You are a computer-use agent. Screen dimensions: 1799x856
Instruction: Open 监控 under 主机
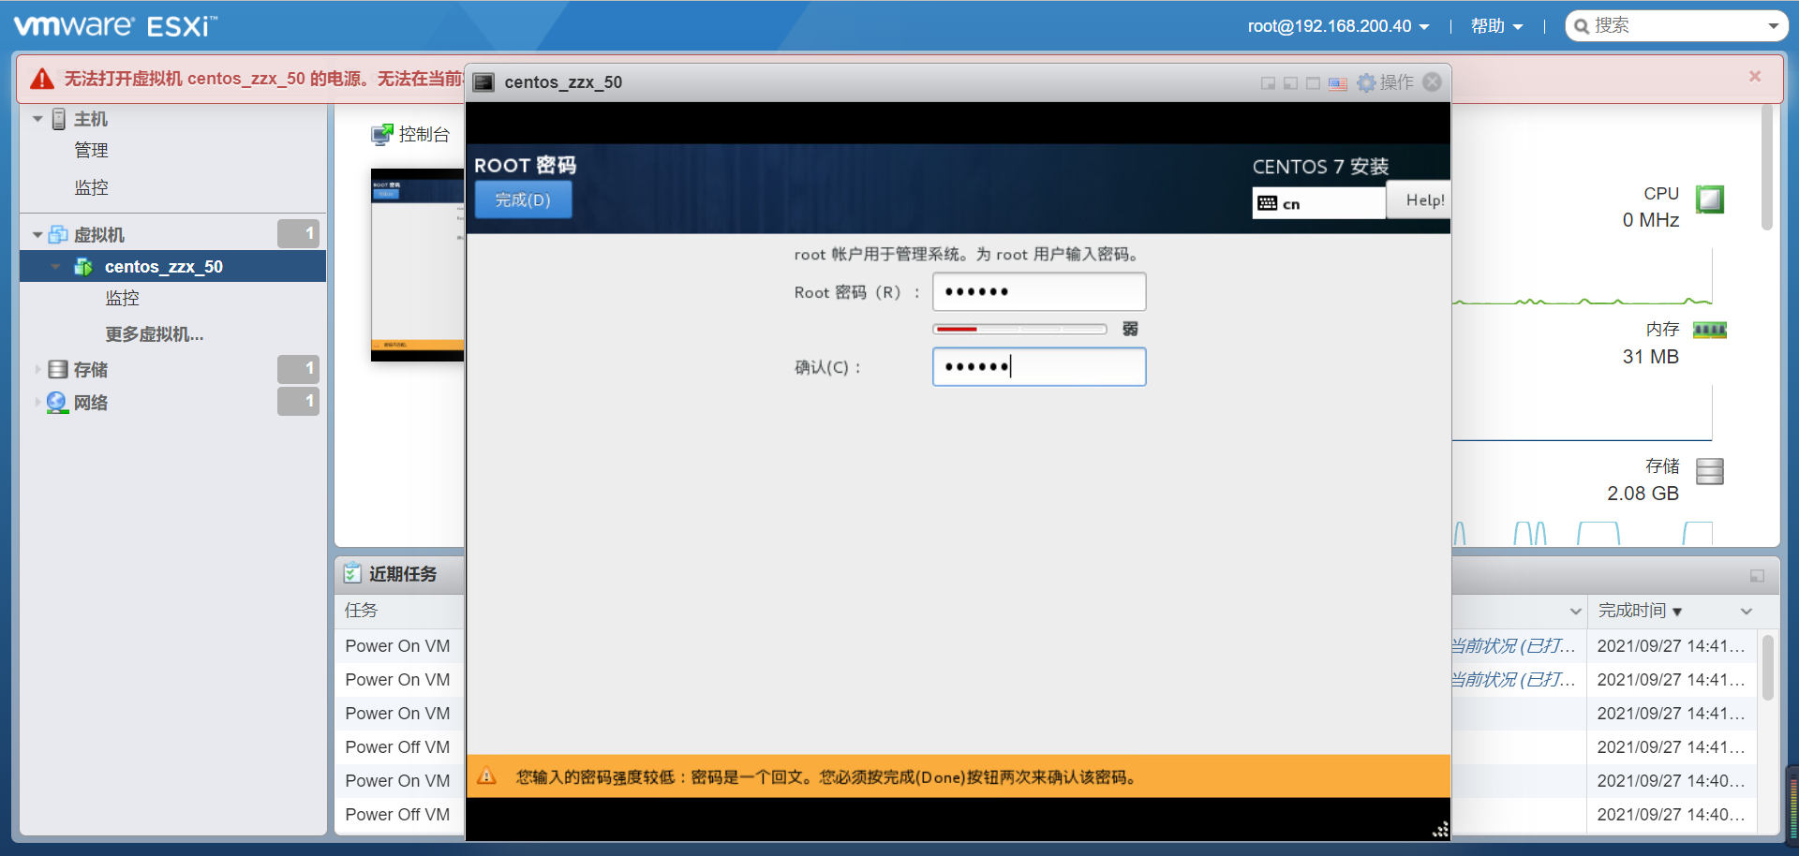[x=91, y=187]
